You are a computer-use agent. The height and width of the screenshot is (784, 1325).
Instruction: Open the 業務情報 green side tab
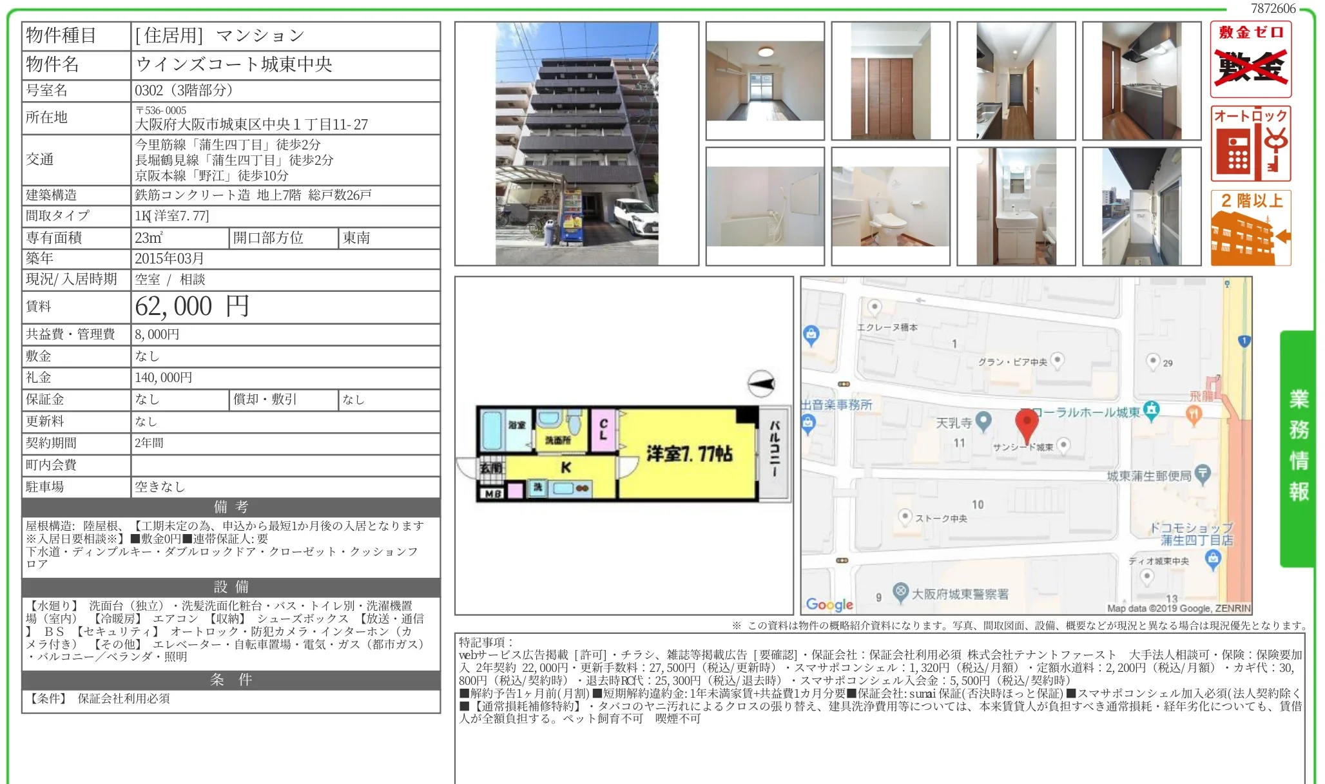[x=1298, y=448]
